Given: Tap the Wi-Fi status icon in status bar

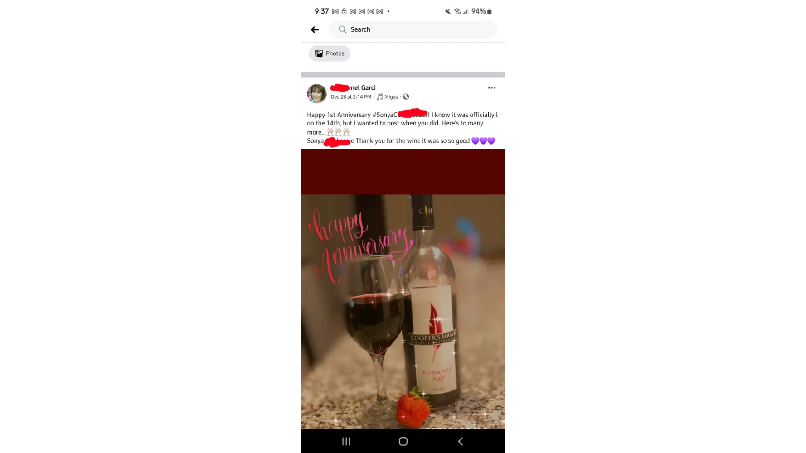Looking at the screenshot, I should coord(457,11).
